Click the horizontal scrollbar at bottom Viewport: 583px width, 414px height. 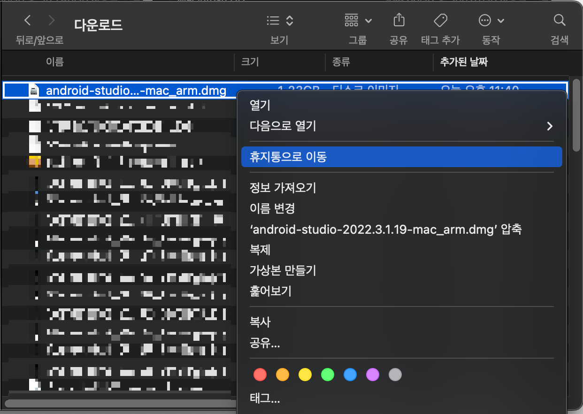coord(120,403)
